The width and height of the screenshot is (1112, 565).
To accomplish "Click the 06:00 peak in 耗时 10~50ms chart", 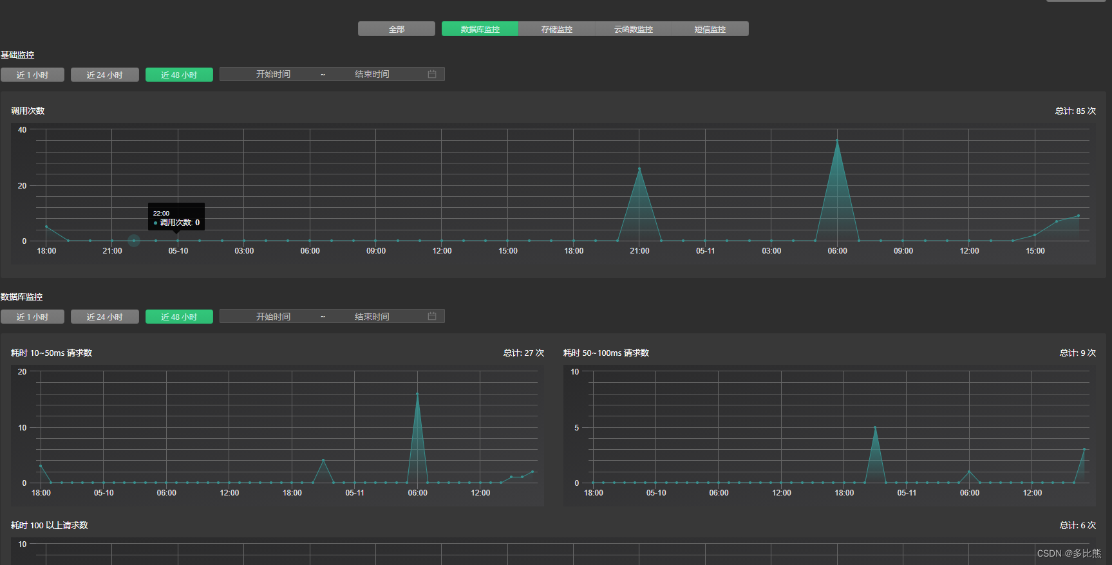I will pos(417,394).
